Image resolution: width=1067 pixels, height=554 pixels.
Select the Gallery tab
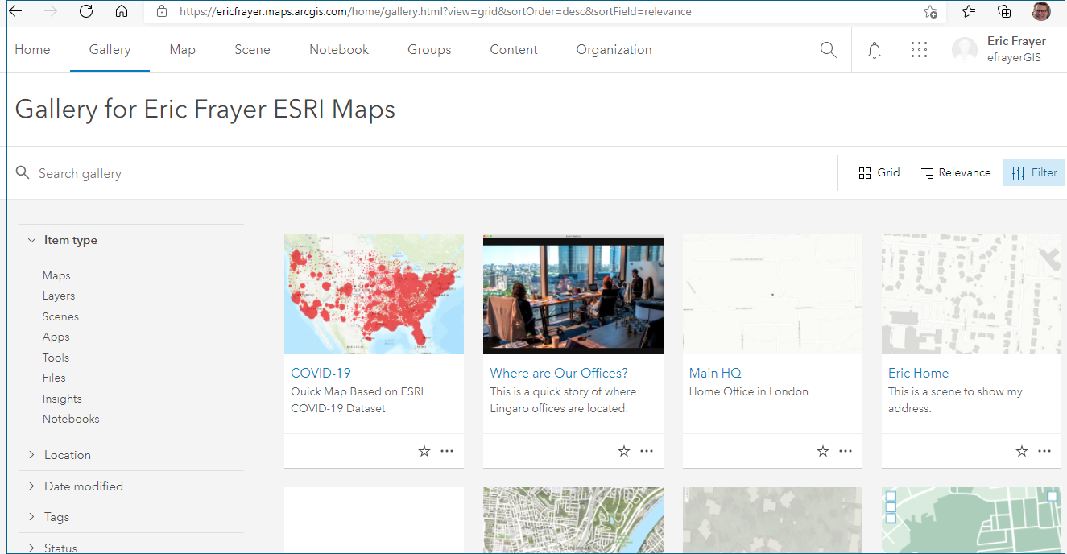pyautogui.click(x=110, y=50)
